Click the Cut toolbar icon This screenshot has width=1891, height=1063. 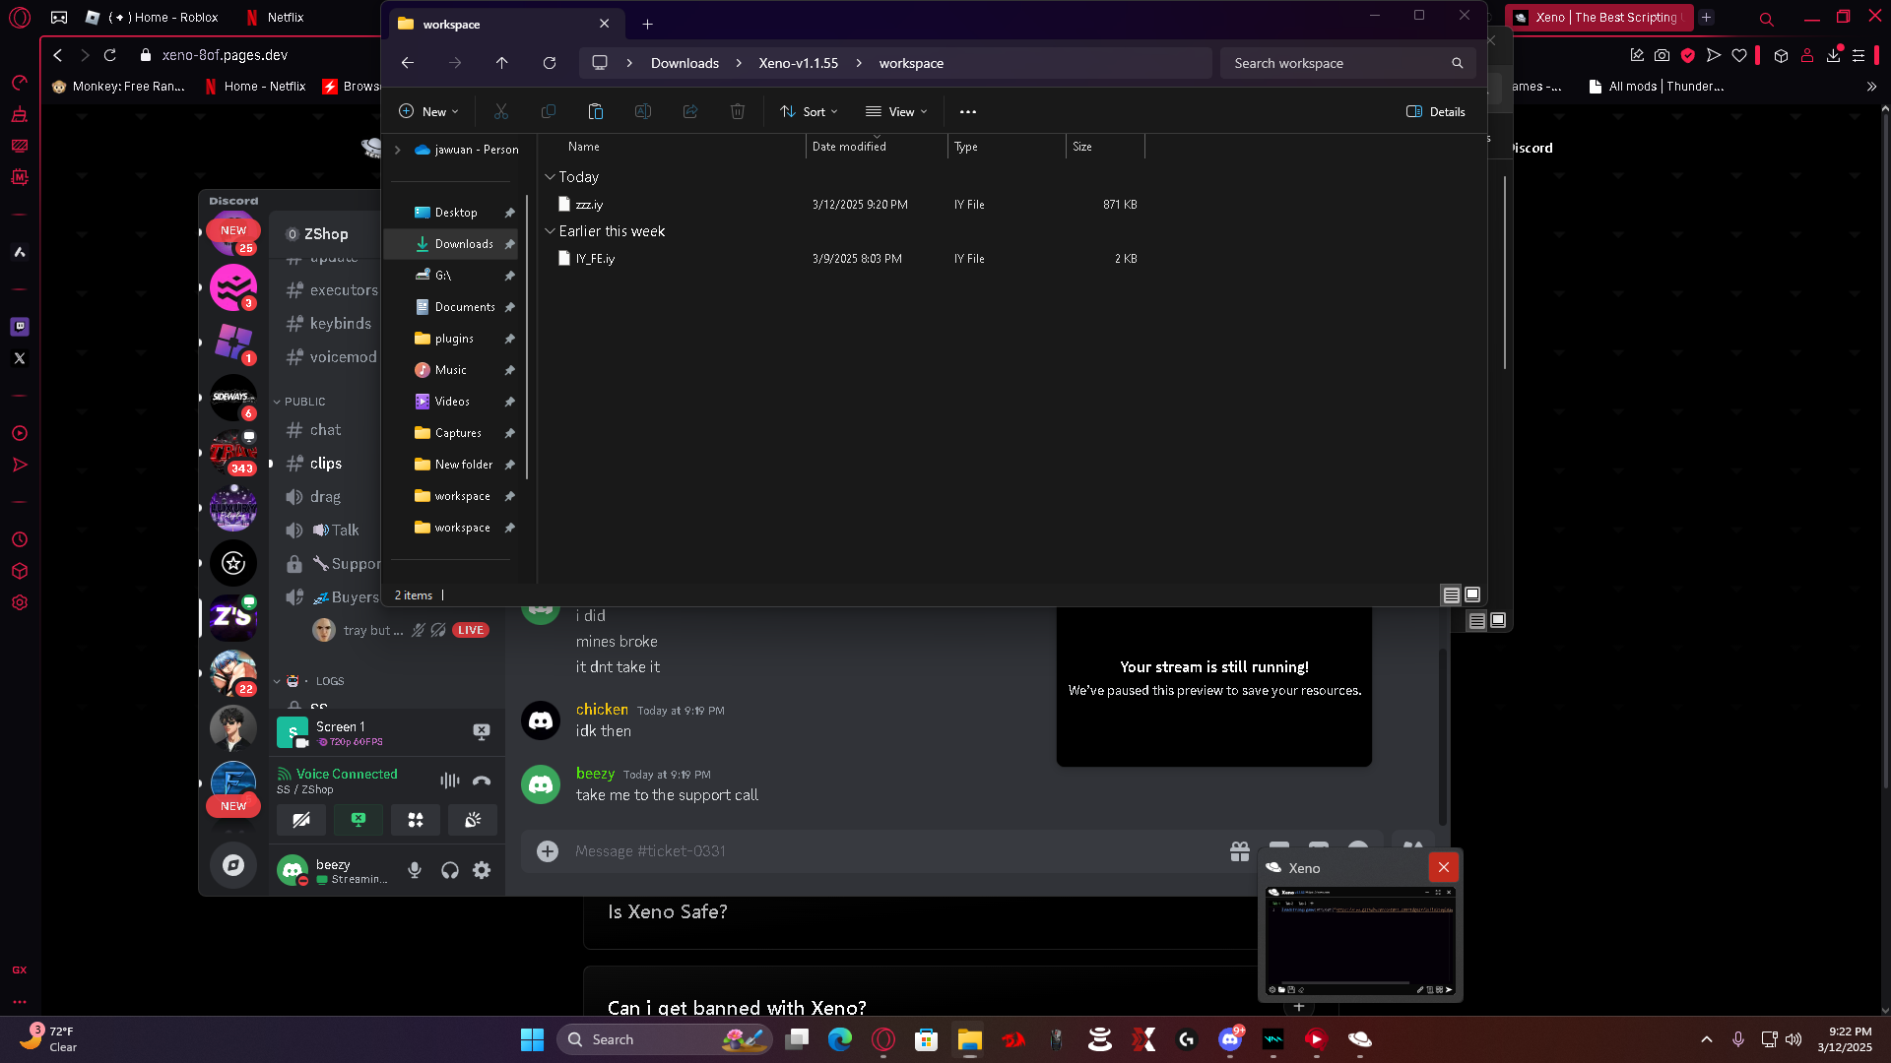click(501, 112)
